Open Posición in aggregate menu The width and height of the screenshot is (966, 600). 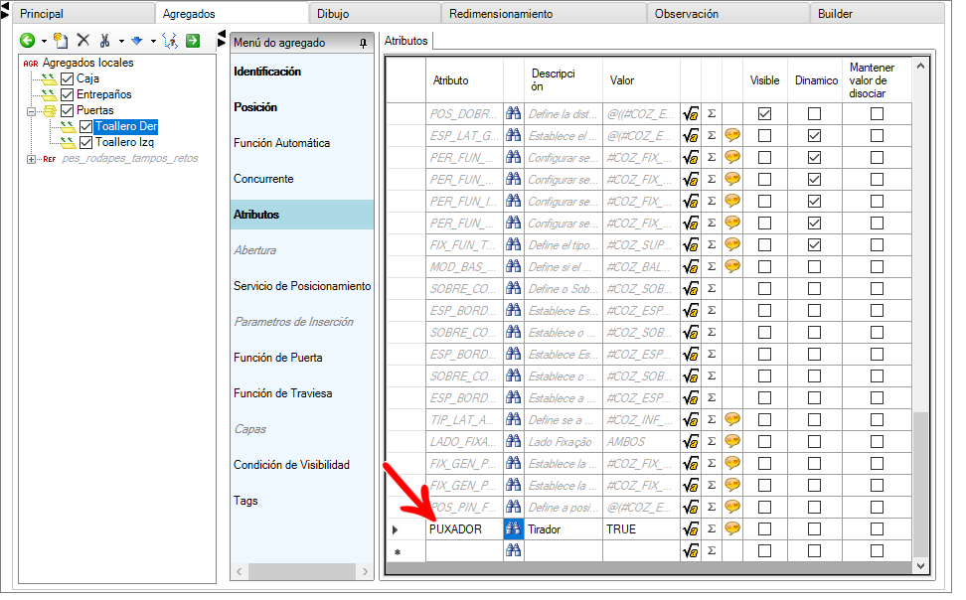tap(255, 107)
